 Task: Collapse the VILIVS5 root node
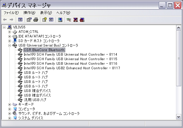point(4,27)
